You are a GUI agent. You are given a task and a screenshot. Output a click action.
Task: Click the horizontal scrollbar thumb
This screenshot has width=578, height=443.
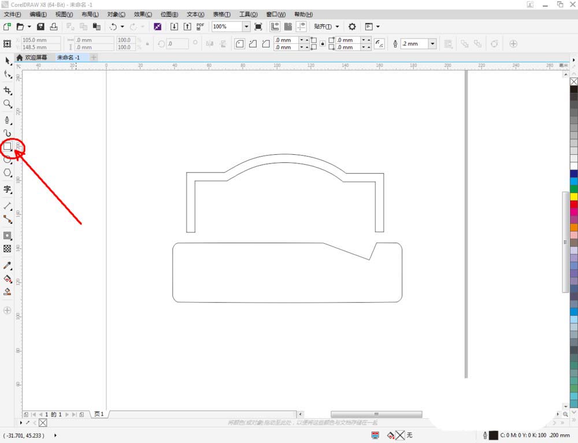click(376, 414)
